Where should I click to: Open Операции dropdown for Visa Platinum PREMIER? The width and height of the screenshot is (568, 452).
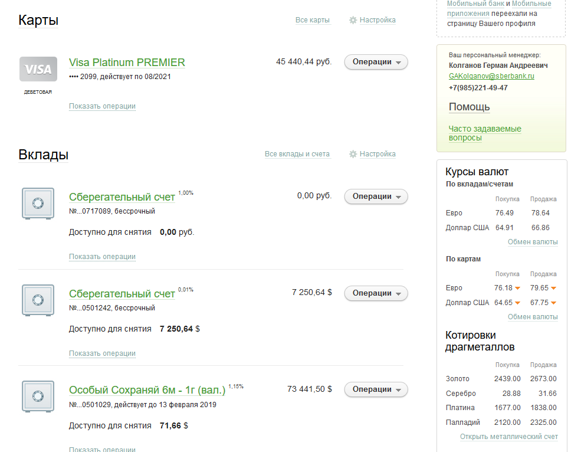[x=376, y=62]
